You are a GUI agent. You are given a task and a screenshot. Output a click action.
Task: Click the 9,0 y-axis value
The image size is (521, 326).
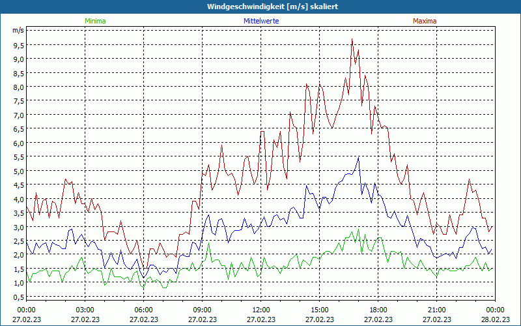(x=19, y=59)
